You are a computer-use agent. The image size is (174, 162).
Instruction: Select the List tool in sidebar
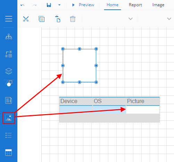[9, 135]
